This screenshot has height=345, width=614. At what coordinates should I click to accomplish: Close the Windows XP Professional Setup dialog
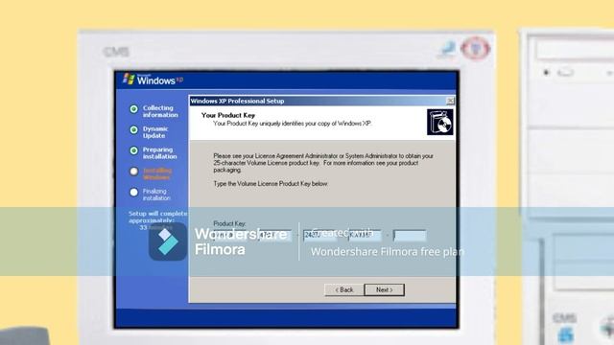pos(450,101)
